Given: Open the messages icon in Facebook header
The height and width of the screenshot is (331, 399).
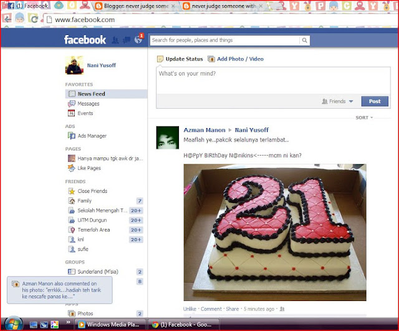Looking at the screenshot, I should [127, 40].
